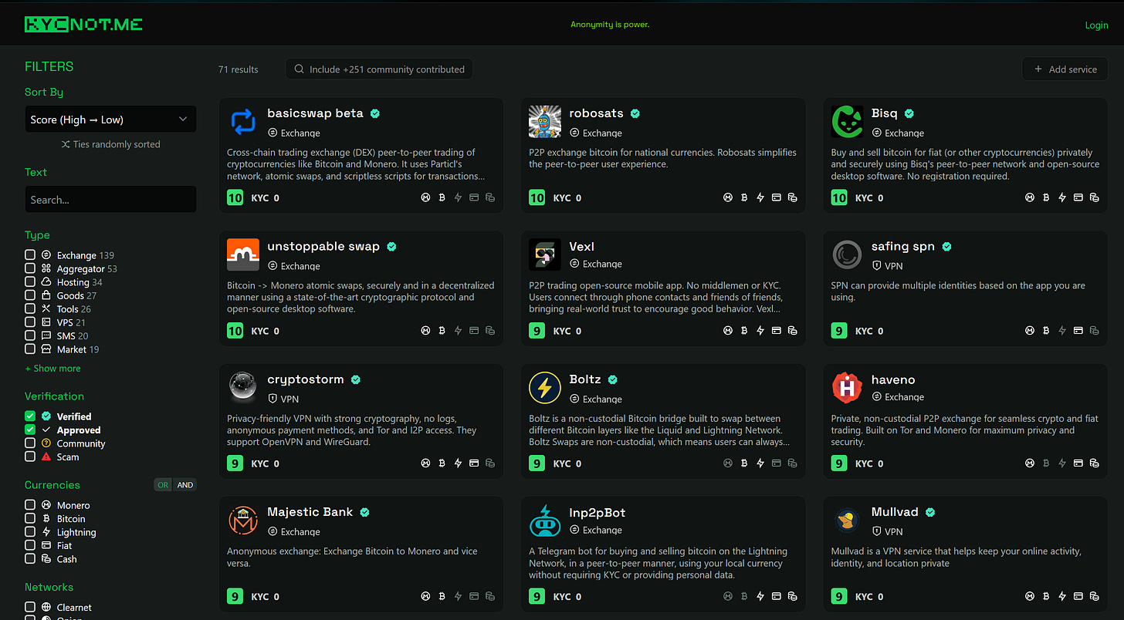The width and height of the screenshot is (1124, 620).
Task: Click the verified badge next to basicswap beta
Action: point(375,113)
